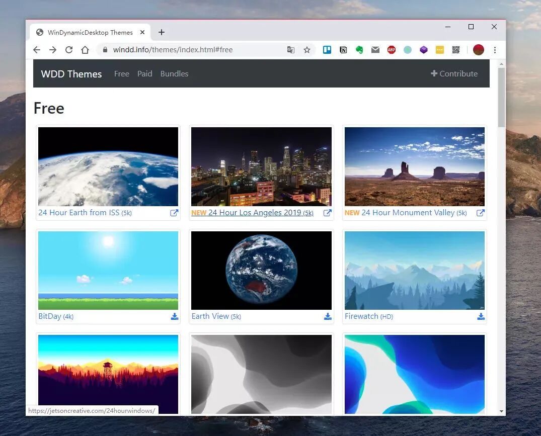
Task: Open the Firewatch (HD) theme link
Action: (369, 316)
